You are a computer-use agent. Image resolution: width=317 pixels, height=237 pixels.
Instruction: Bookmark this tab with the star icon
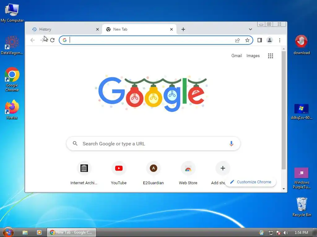pyautogui.click(x=247, y=40)
